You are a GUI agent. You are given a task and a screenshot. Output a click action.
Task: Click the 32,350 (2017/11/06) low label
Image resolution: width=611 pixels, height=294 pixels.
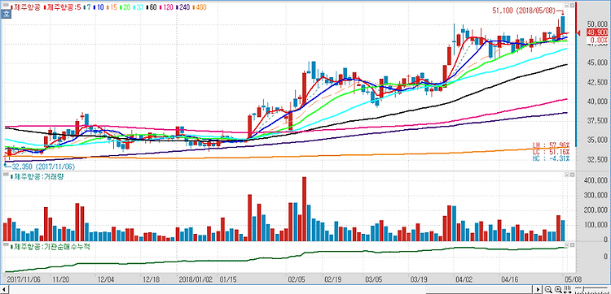[x=43, y=166]
